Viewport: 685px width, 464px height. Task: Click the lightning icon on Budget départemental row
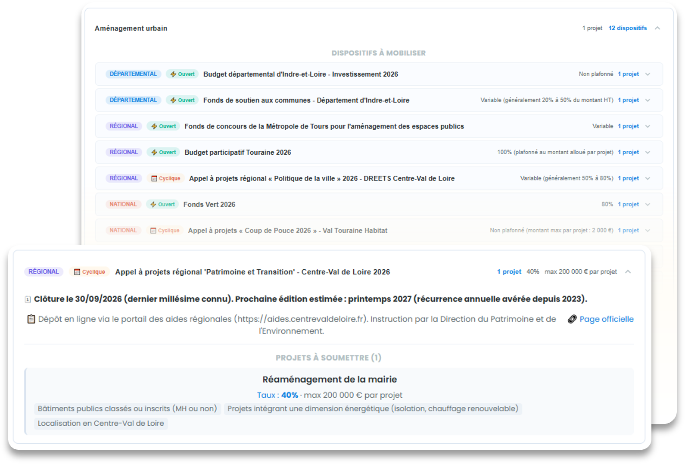173,74
